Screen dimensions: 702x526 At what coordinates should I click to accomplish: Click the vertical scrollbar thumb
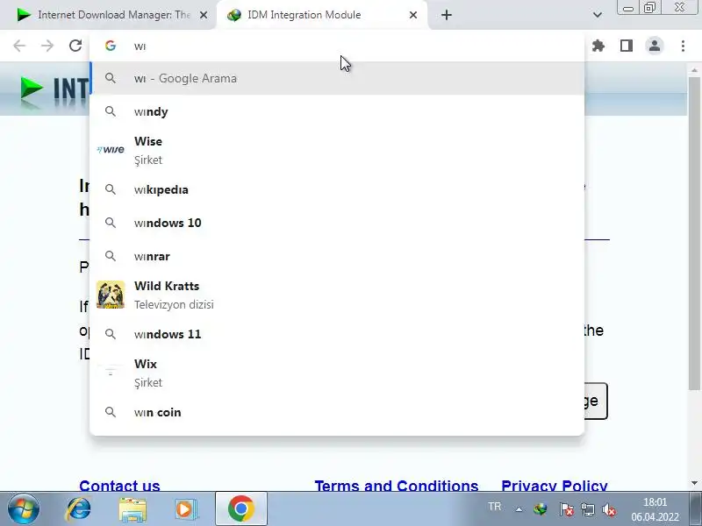(694, 232)
